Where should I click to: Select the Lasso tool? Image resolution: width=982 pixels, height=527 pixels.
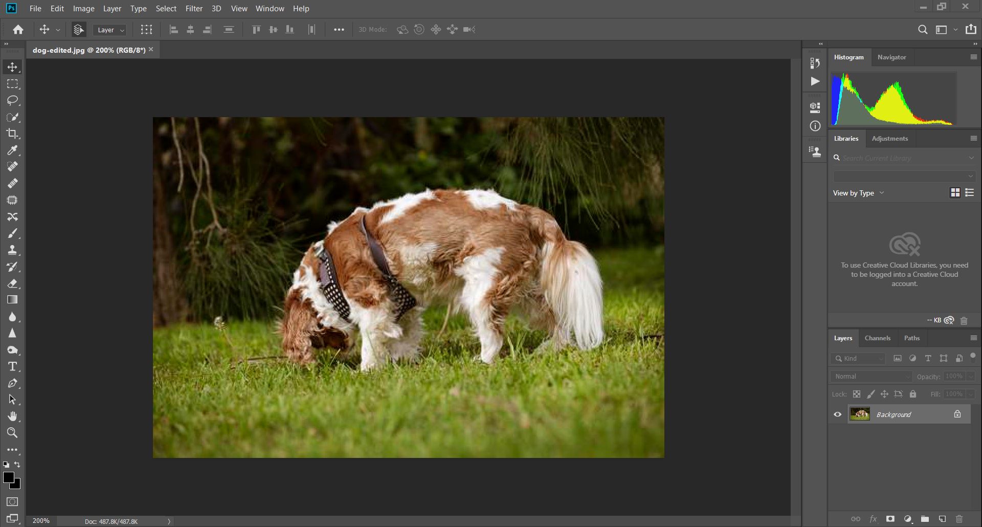click(12, 100)
